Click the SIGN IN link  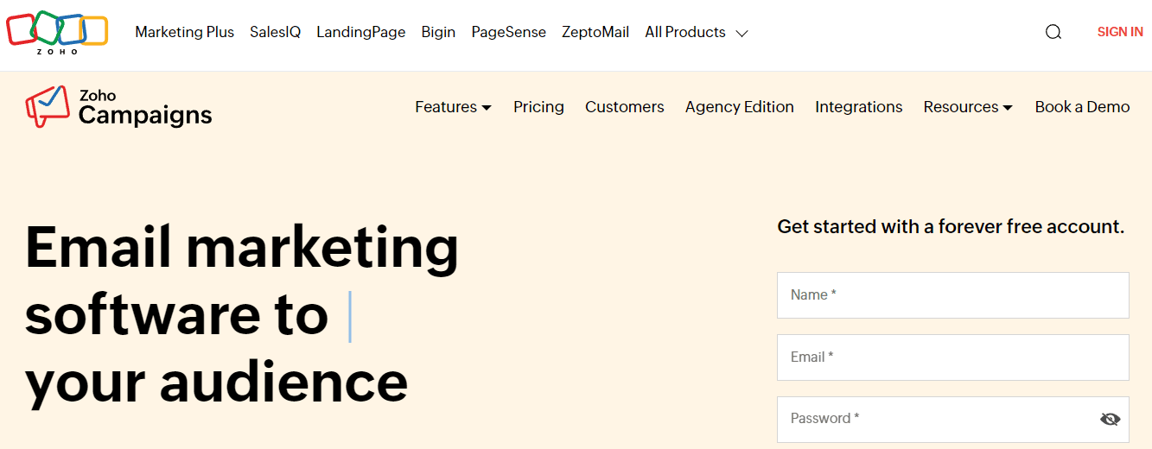coord(1119,32)
